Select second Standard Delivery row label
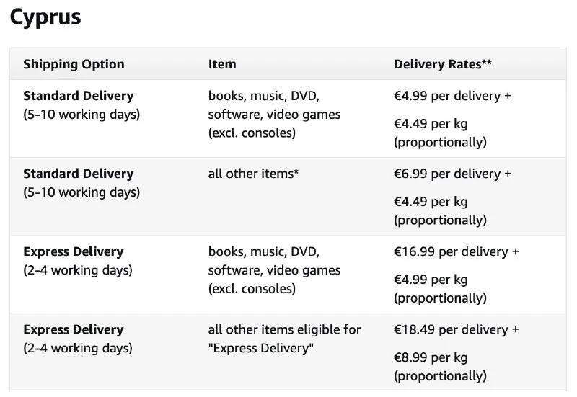Viewport: 577px width, 397px height. [78, 174]
